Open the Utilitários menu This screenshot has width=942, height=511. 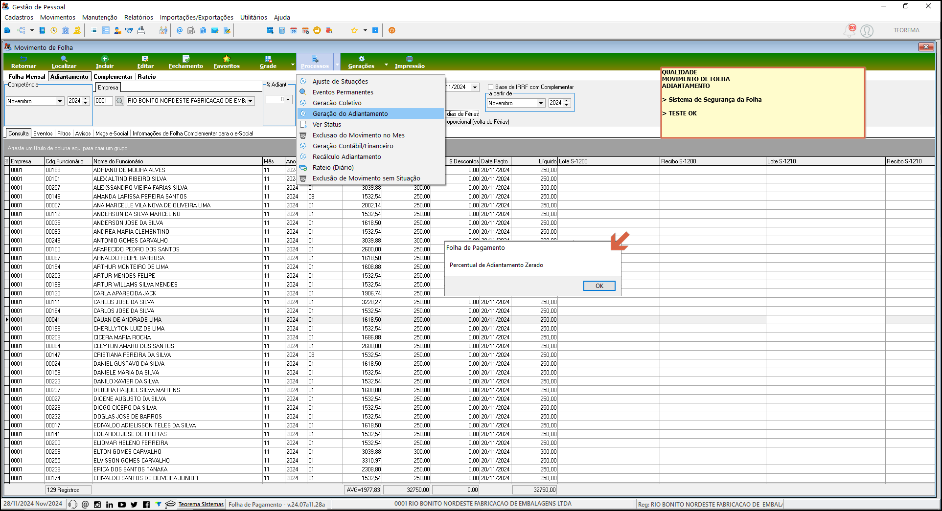click(253, 17)
